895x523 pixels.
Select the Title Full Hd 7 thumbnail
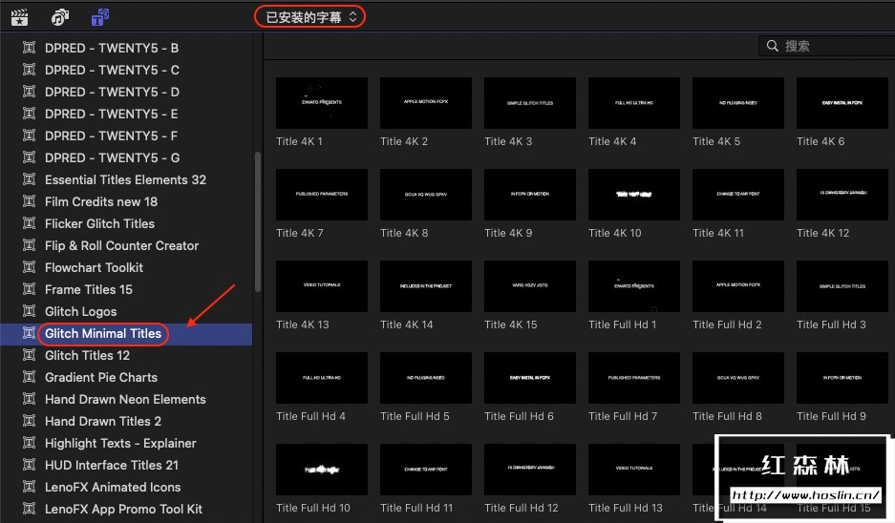coord(634,378)
